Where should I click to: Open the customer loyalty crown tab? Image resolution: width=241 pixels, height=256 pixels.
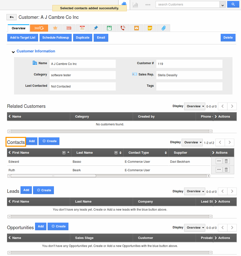pos(55,28)
